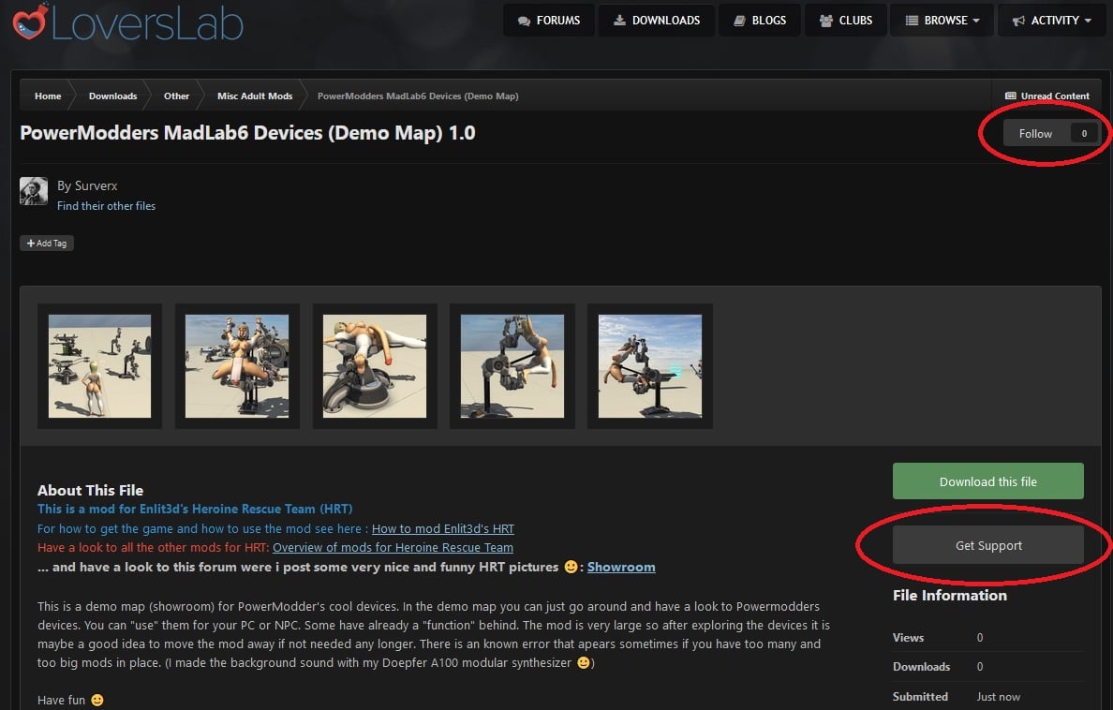The image size is (1113, 710).
Task: Open the Showroom link
Action: [621, 568]
